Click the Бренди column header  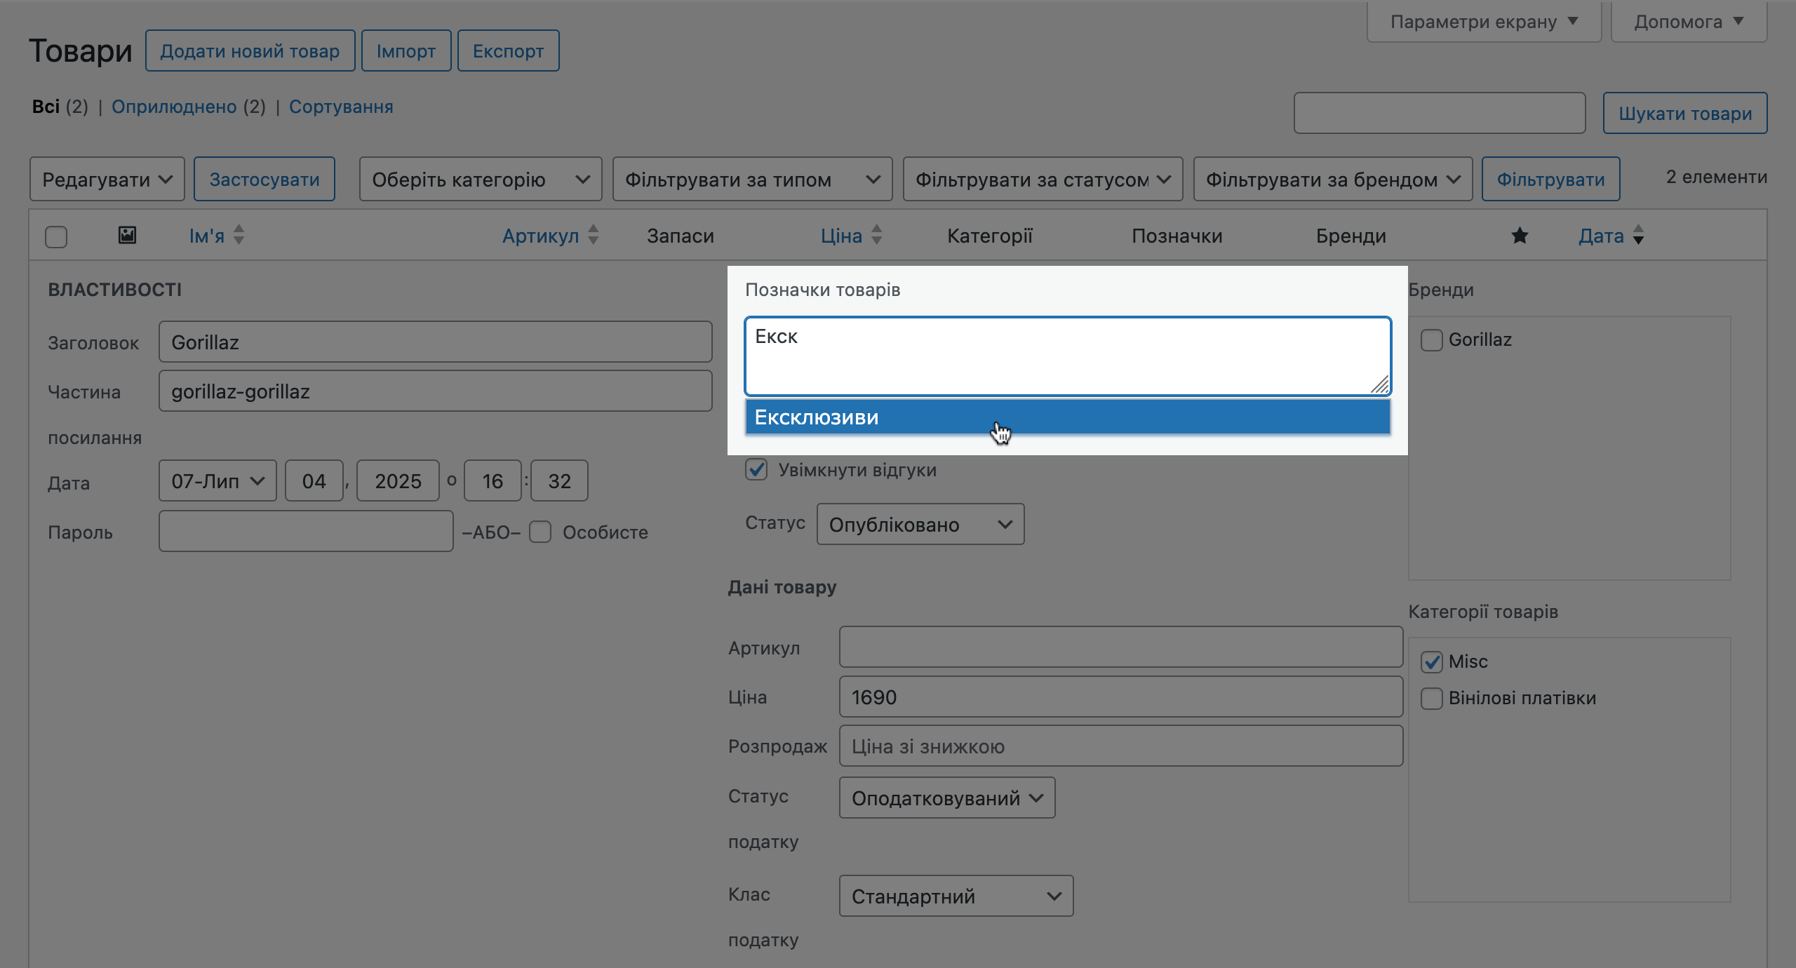point(1351,236)
